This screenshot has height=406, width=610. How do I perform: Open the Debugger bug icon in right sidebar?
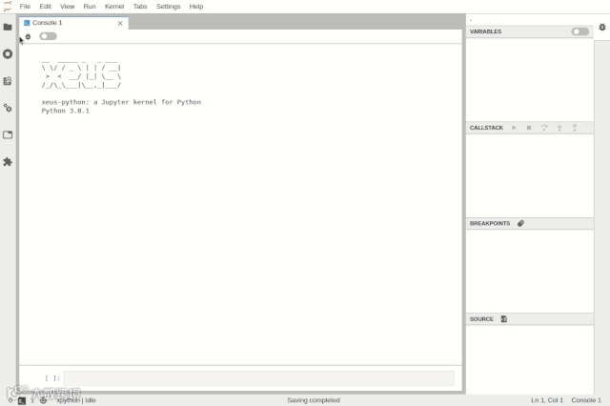pyautogui.click(x=602, y=28)
